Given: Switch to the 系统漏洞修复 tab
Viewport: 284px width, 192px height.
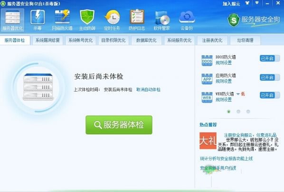Looking at the screenshot, I should [47, 40].
